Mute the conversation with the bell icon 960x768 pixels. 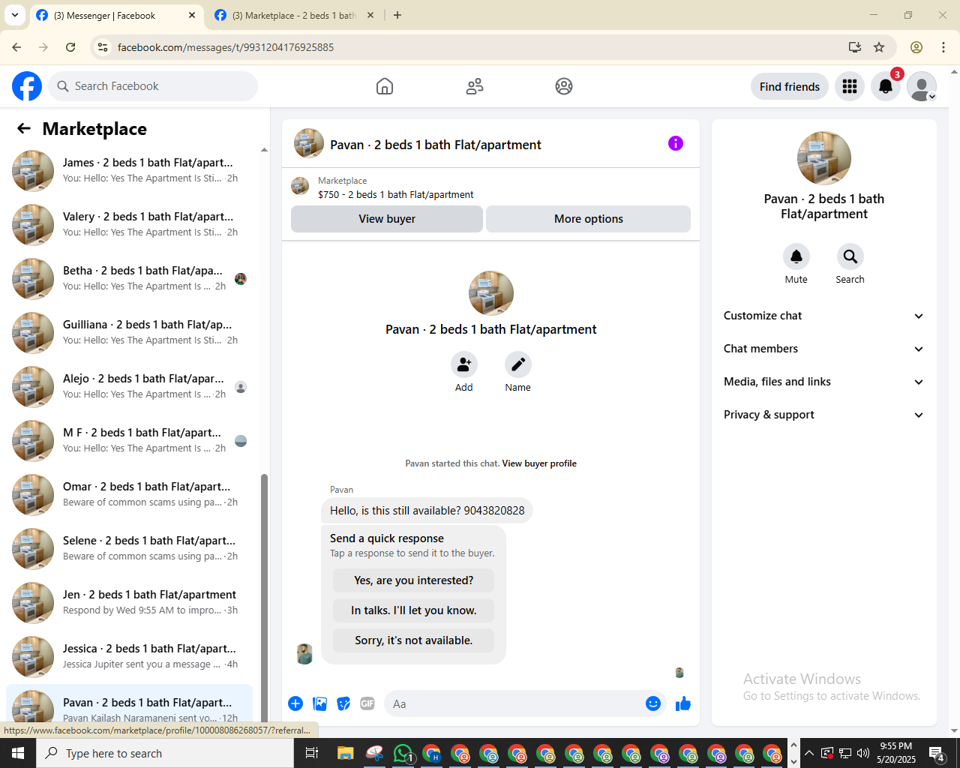796,256
